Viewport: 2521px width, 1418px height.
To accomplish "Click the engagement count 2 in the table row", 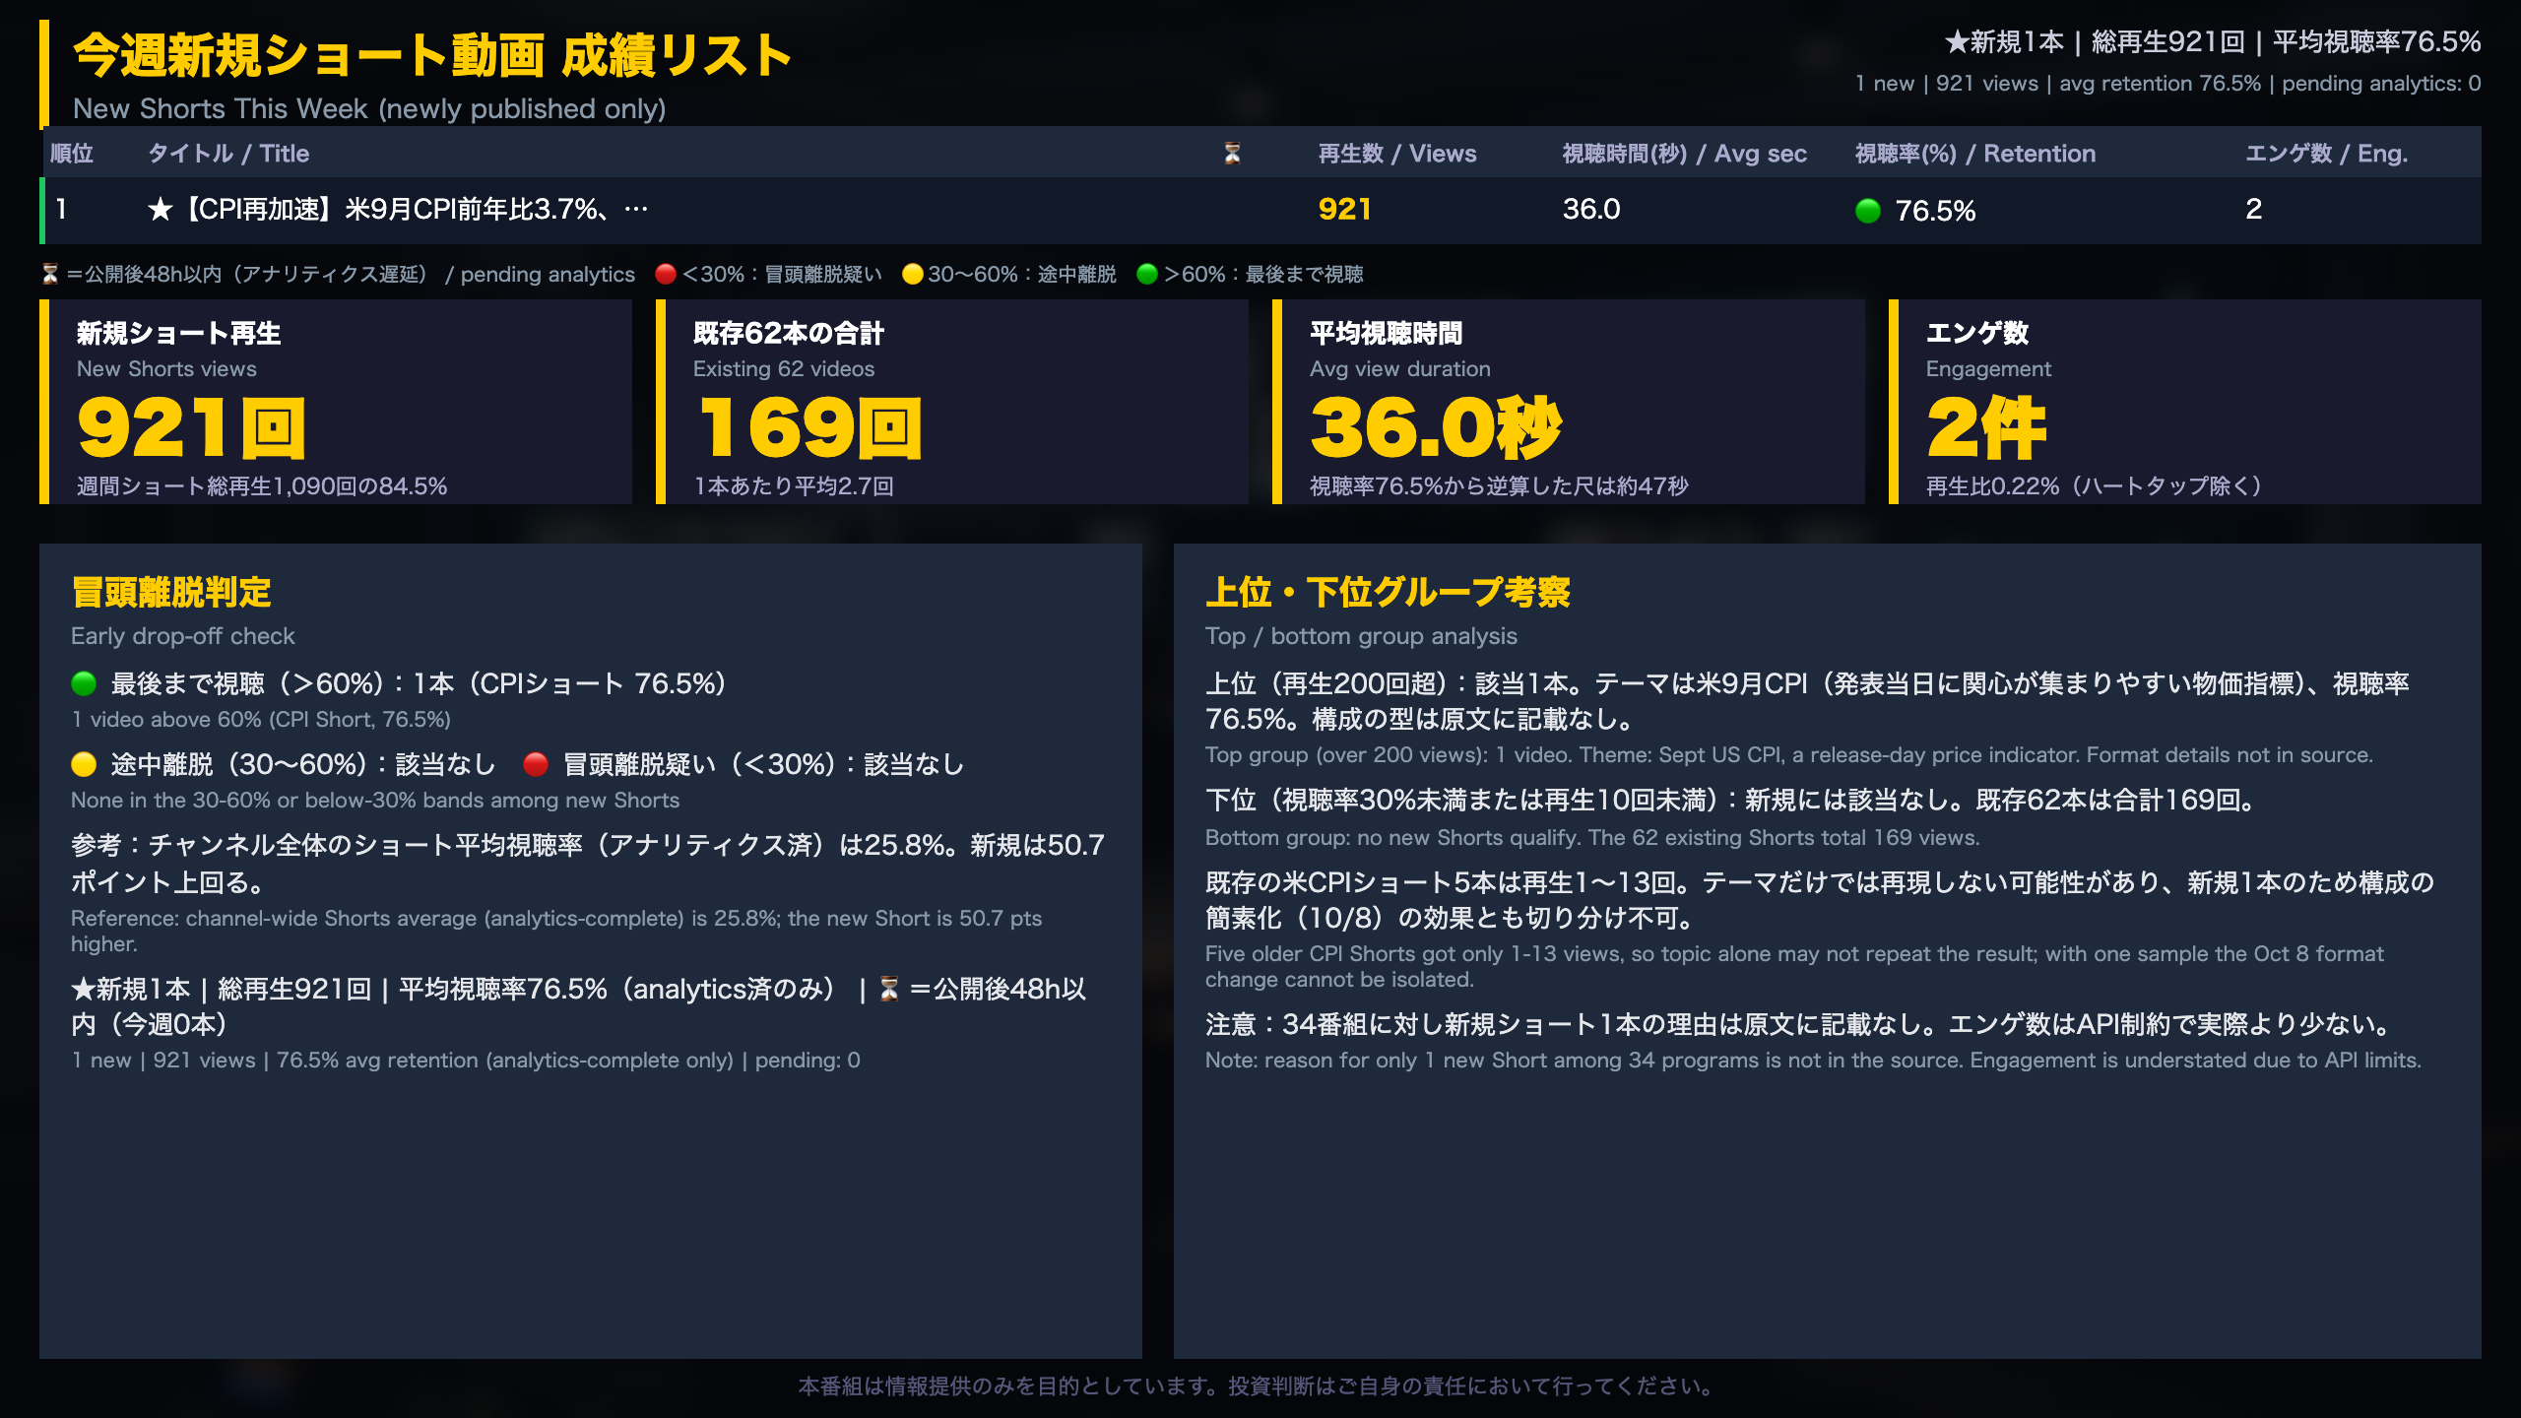I will 2253,209.
